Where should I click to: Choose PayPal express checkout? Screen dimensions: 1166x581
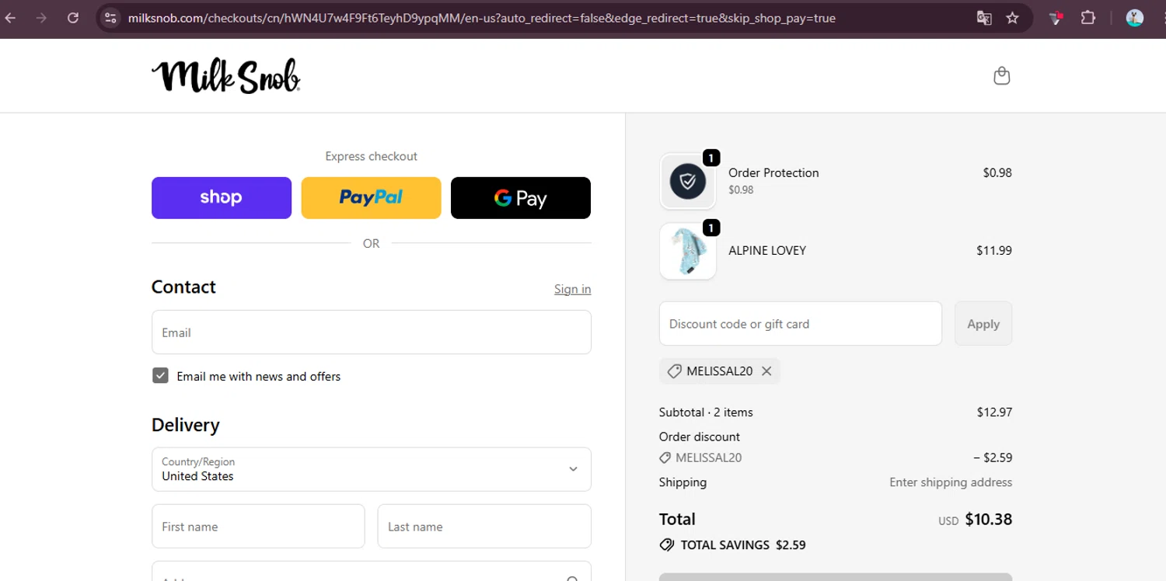(371, 198)
